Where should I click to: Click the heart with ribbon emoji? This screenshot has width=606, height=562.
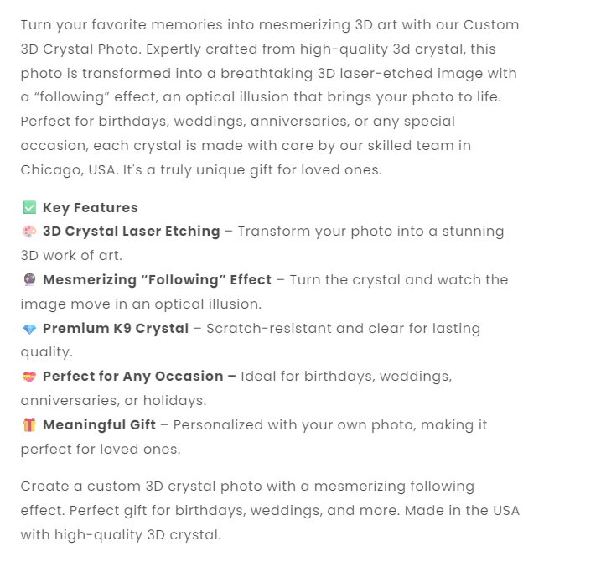pos(29,377)
